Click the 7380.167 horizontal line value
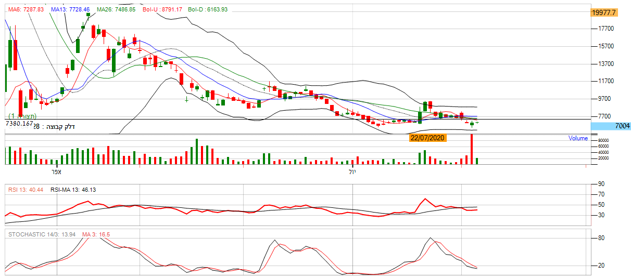 point(20,125)
